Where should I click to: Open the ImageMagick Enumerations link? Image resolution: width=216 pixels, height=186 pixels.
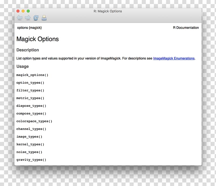174,58
